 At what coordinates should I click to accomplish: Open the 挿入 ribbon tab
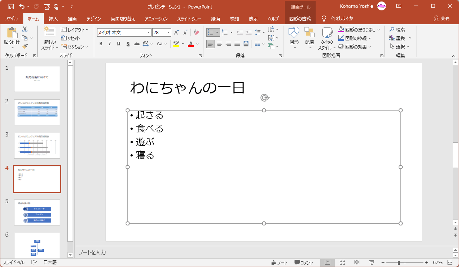pos(53,19)
